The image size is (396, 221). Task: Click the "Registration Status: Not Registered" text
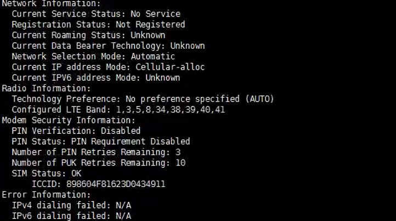click(98, 25)
